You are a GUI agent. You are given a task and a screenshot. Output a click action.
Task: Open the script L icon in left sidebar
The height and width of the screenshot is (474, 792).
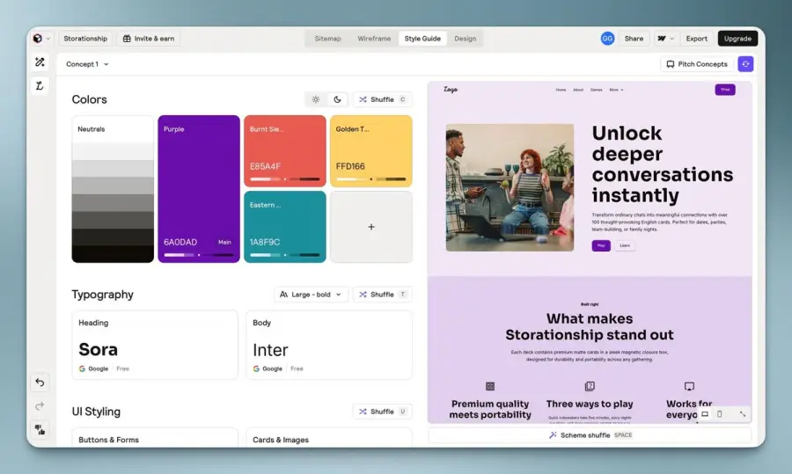(x=40, y=86)
